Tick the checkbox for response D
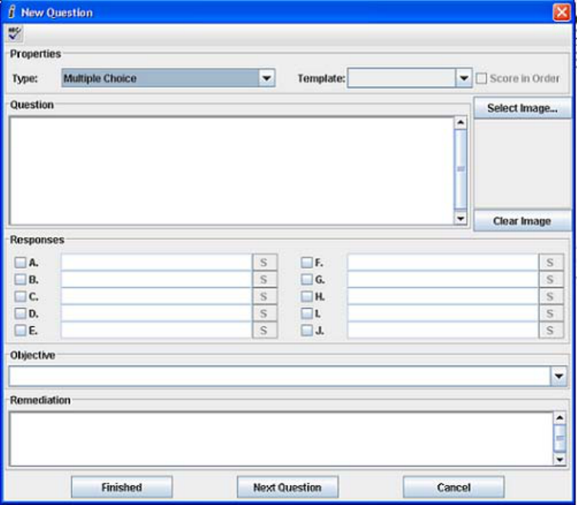This screenshot has width=577, height=505. (21, 313)
